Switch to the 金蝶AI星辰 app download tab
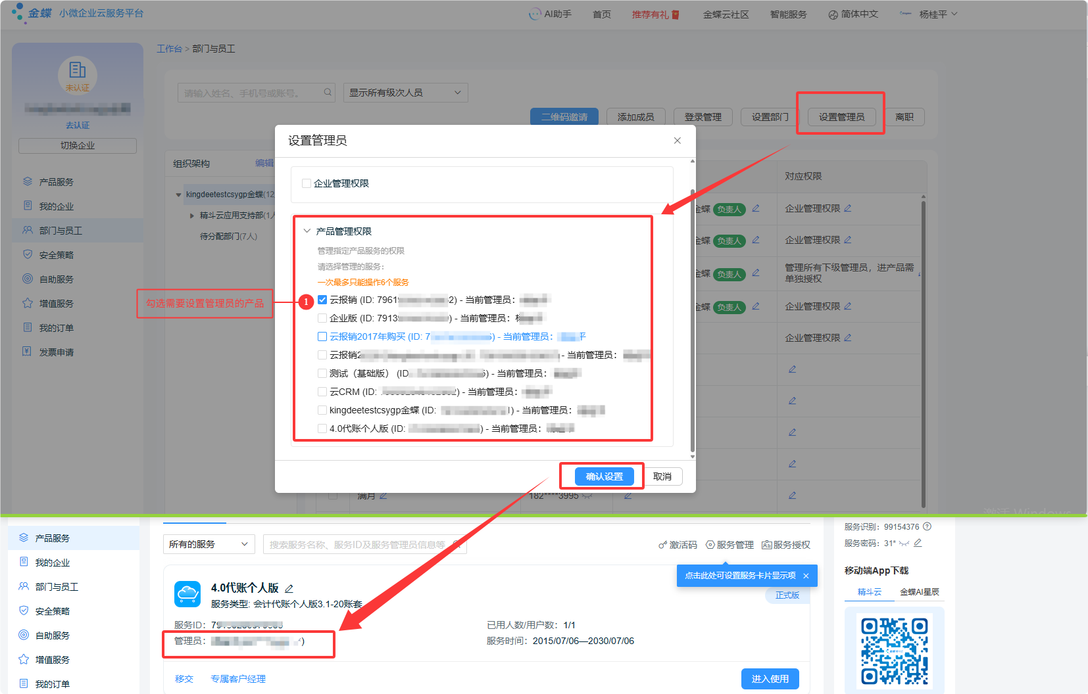The image size is (1088, 694). click(x=920, y=592)
